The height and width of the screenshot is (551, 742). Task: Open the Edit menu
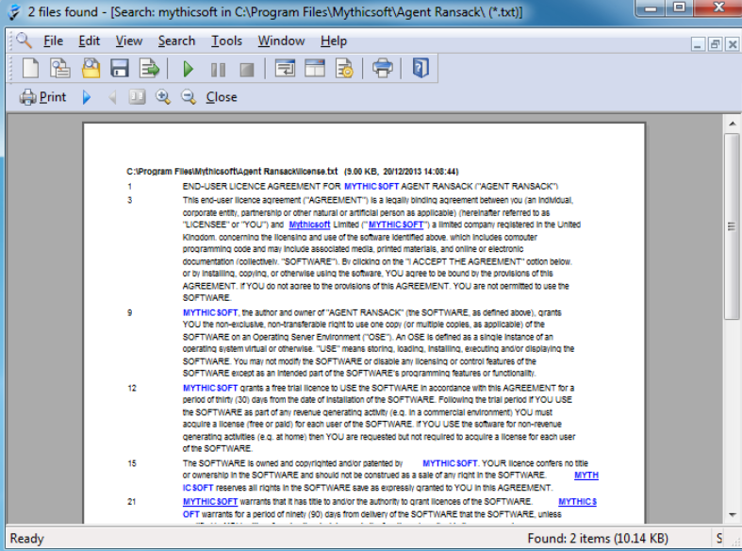(x=89, y=42)
